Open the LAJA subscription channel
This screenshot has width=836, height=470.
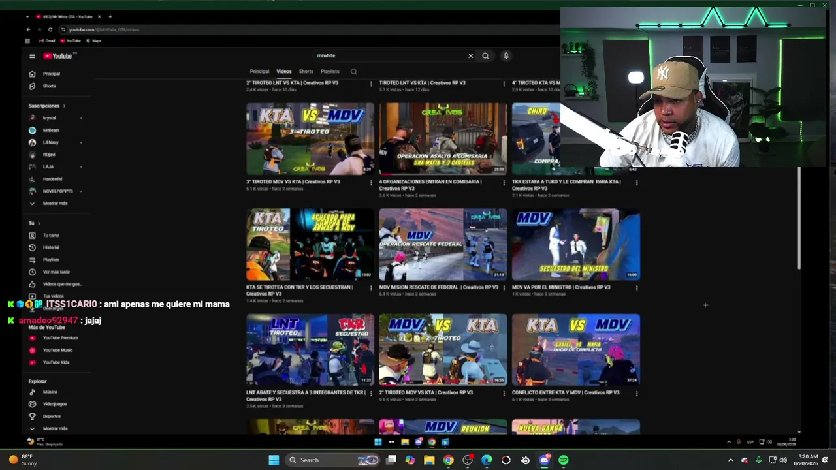[48, 167]
